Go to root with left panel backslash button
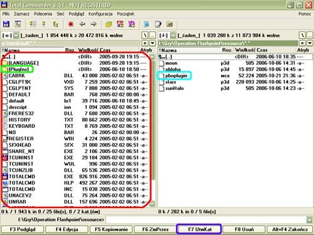This screenshot has height=235, width=314. pos(145,36)
